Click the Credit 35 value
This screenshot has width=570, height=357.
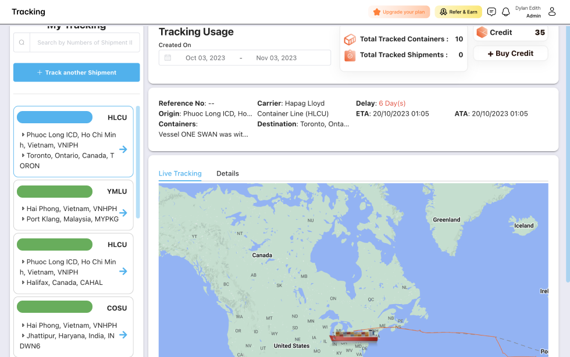[x=540, y=33]
